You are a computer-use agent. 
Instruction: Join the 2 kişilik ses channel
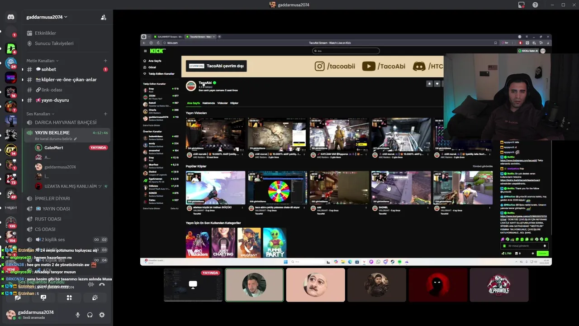tap(67, 240)
